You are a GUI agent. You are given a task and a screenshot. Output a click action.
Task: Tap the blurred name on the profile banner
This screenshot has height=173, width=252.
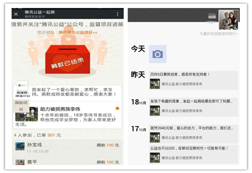pyautogui.click(x=212, y=16)
